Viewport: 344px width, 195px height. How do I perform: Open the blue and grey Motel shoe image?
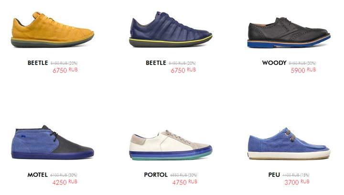[53, 142]
